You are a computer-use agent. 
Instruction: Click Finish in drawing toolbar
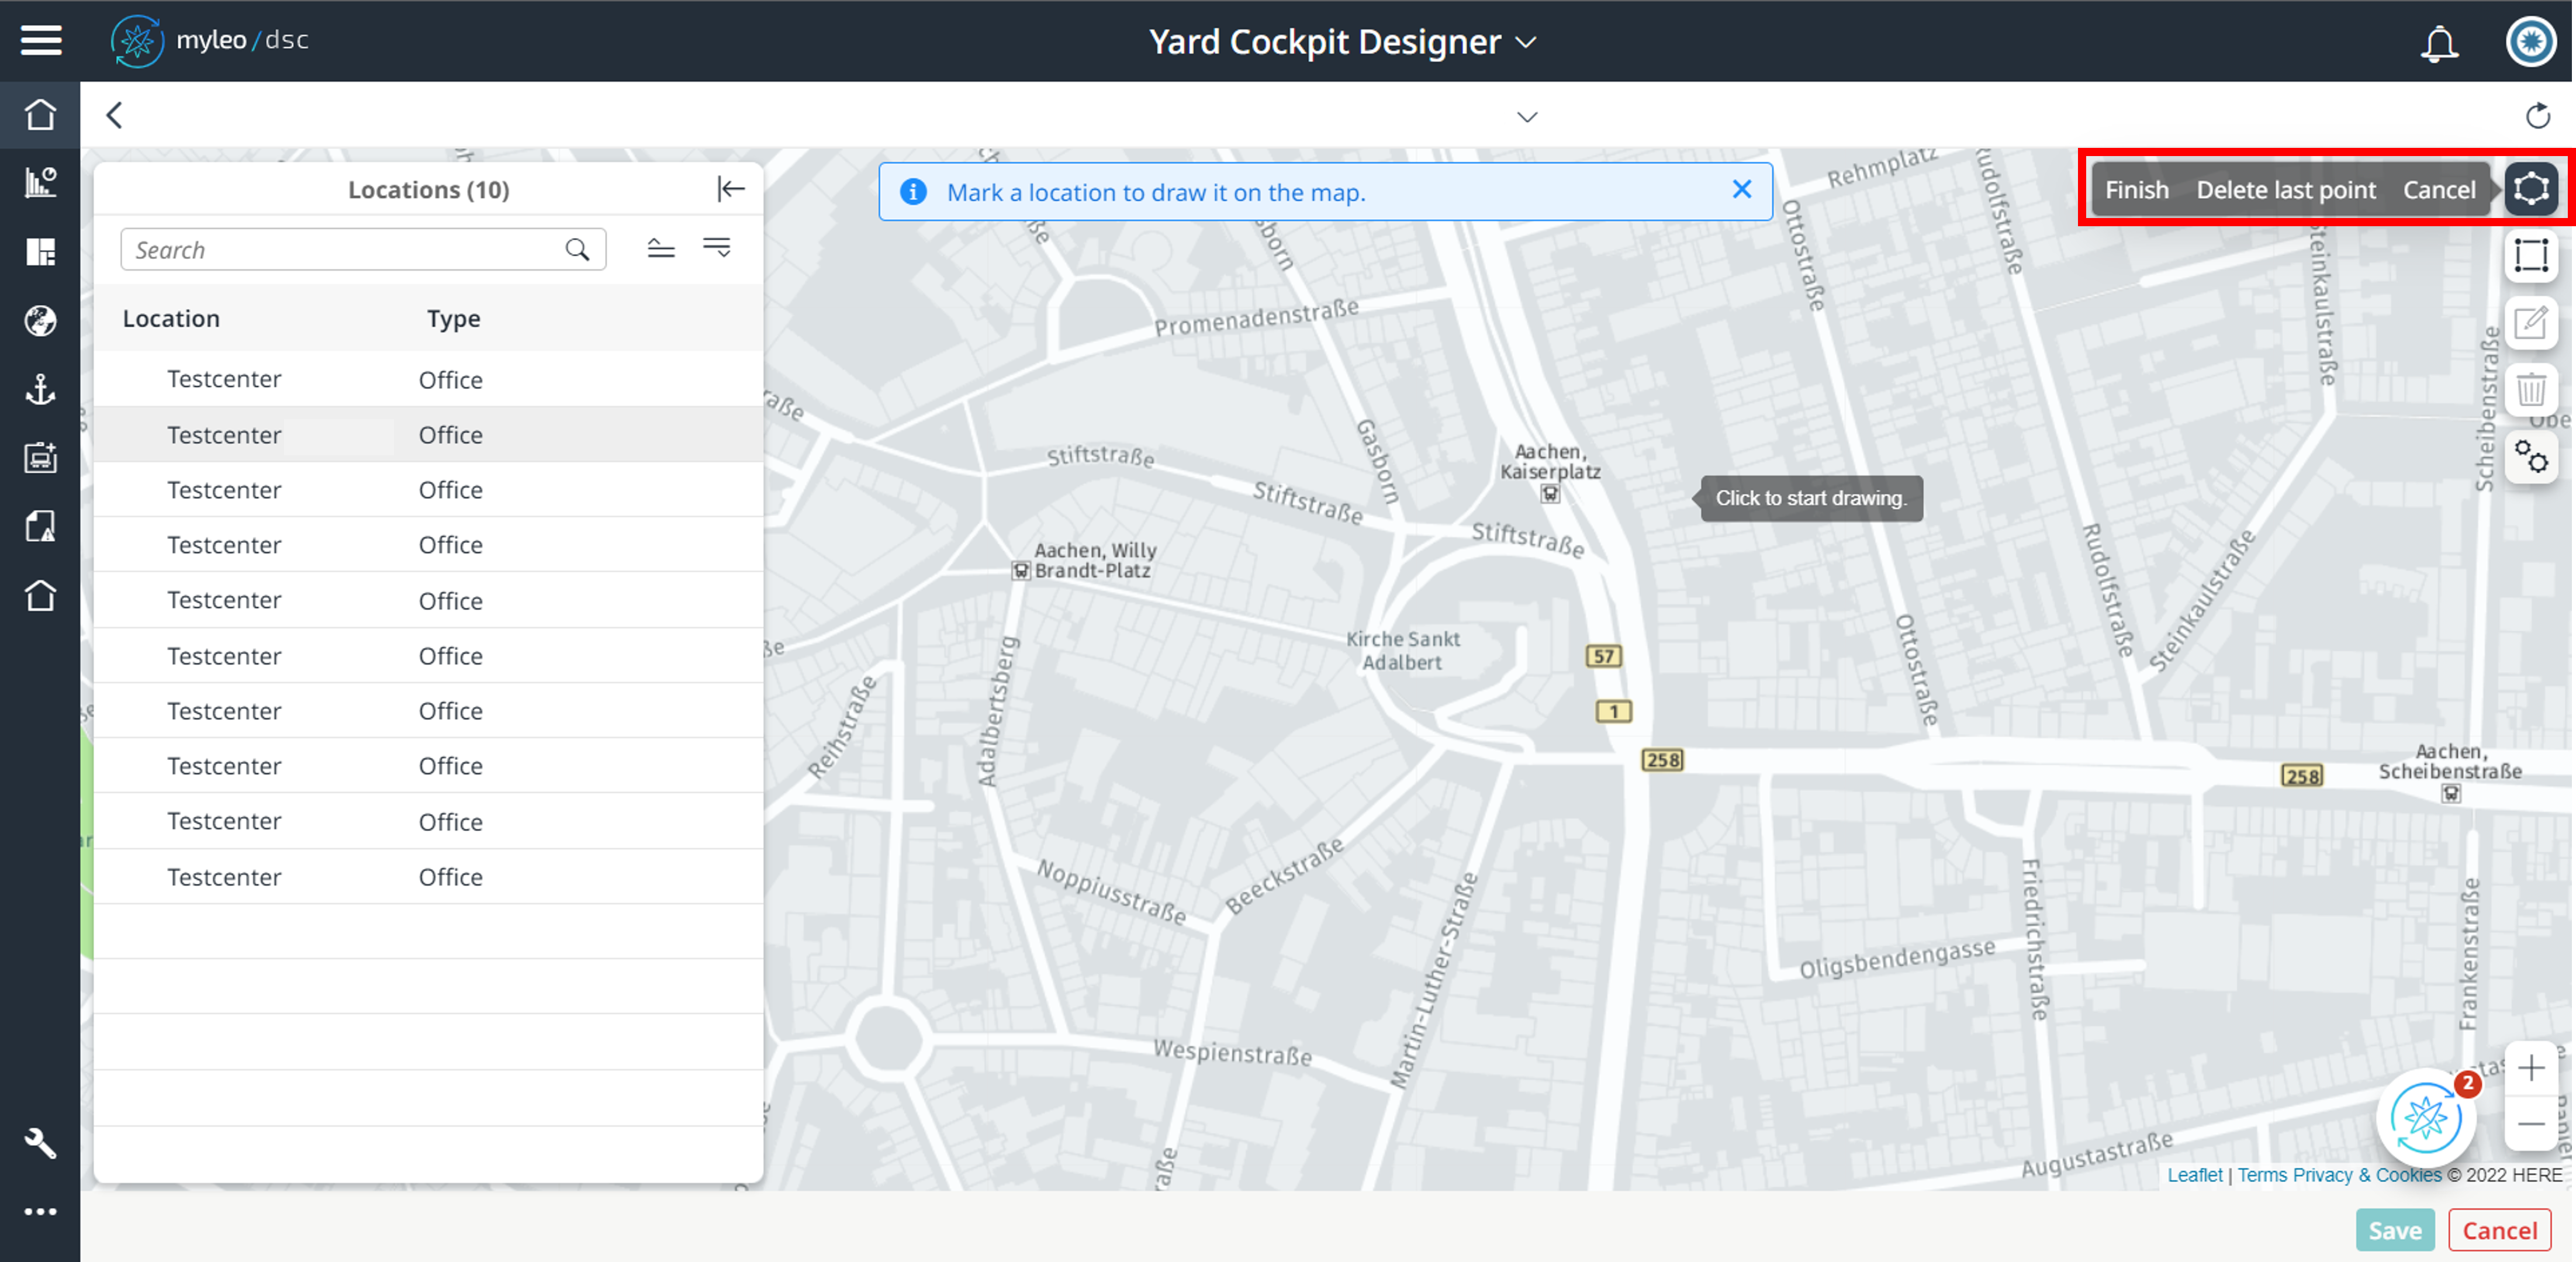(2136, 190)
